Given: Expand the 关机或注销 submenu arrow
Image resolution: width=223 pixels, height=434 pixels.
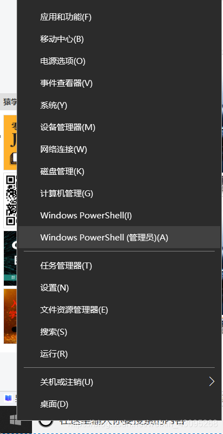Looking at the screenshot, I should click(211, 382).
